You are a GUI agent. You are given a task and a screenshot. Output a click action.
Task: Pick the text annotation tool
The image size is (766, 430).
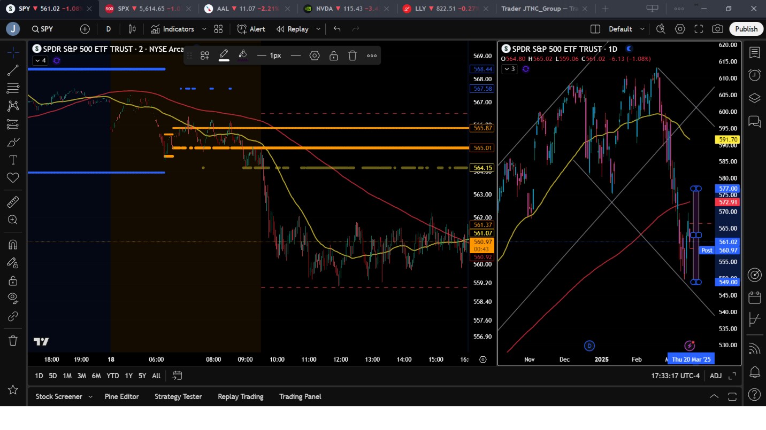[13, 160]
